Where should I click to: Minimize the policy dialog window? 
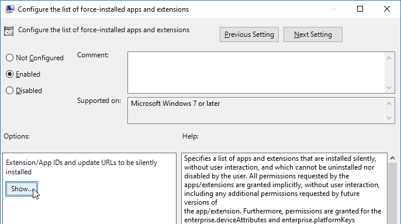(x=333, y=9)
